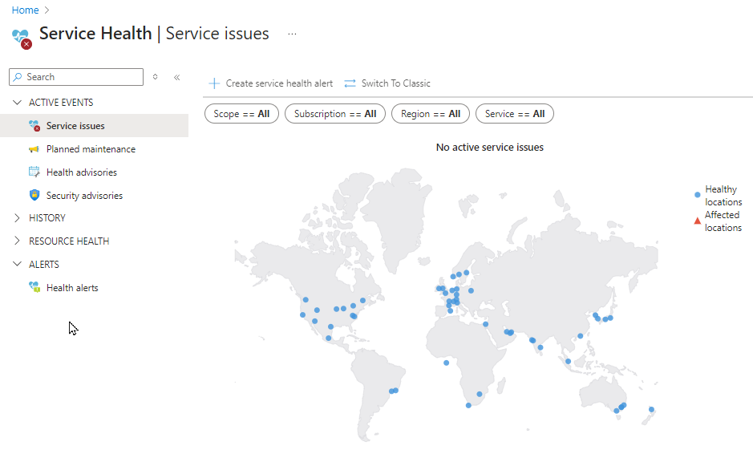The image size is (753, 454).
Task: Click the up-down sort arrows beside Search
Action: pos(155,77)
